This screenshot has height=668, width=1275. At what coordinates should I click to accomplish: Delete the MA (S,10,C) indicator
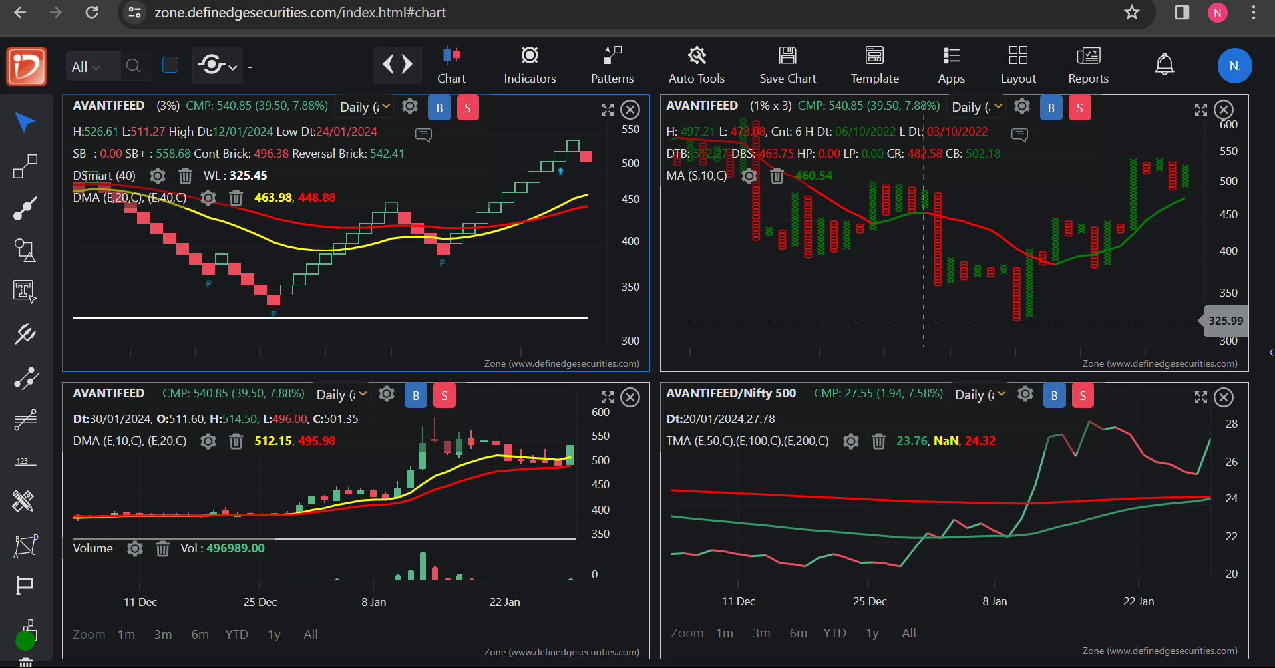click(777, 176)
